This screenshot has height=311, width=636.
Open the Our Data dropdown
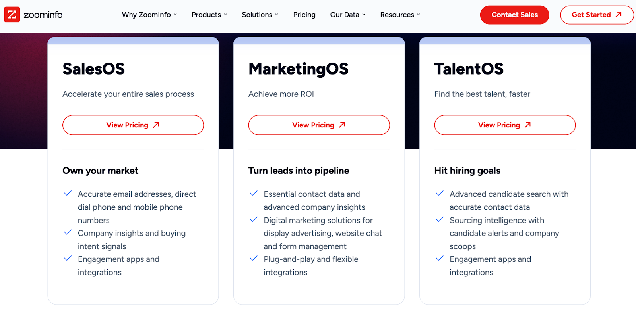point(348,15)
